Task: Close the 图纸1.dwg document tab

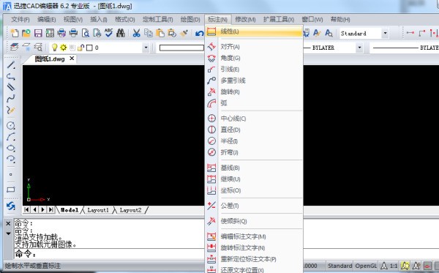Action: coord(72,59)
